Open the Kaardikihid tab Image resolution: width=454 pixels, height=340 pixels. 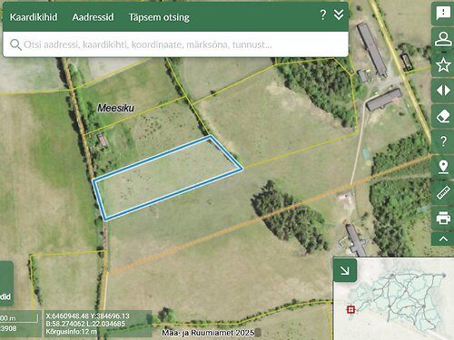34,17
